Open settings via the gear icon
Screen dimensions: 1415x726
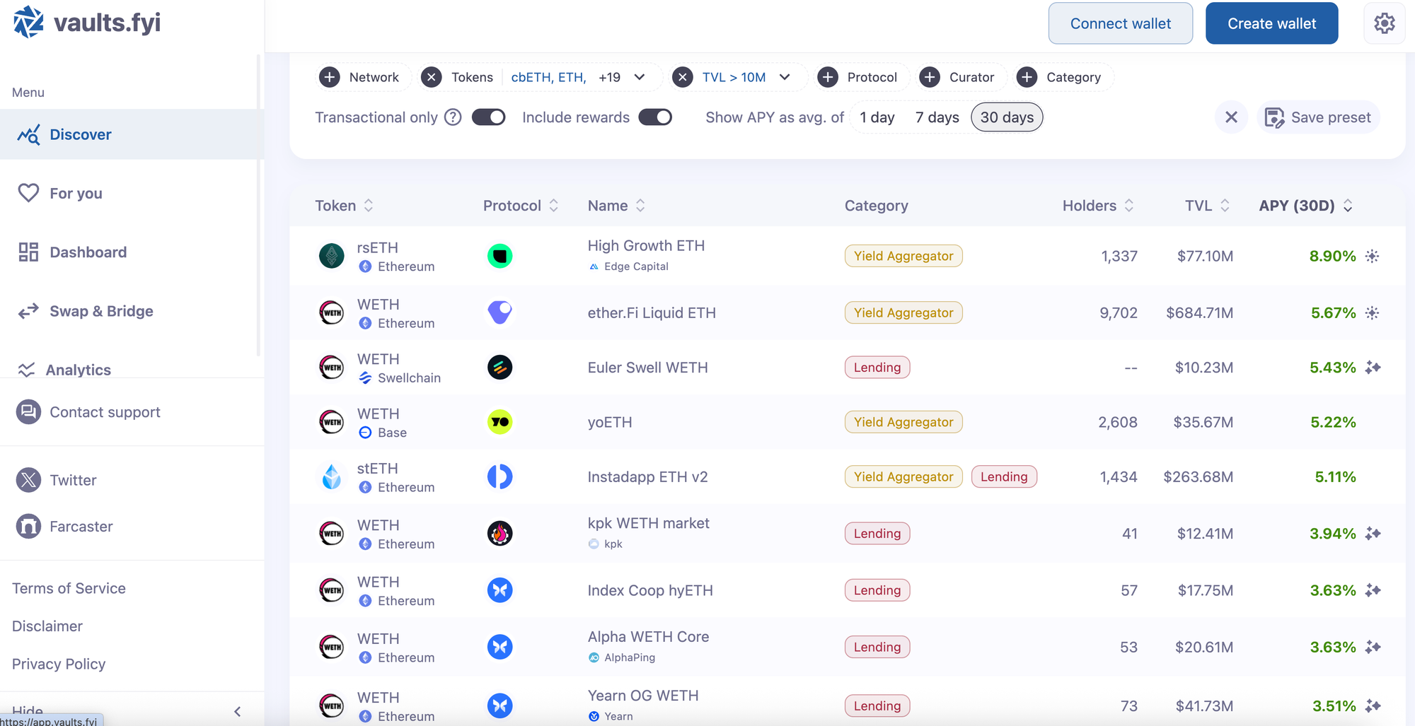tap(1384, 23)
